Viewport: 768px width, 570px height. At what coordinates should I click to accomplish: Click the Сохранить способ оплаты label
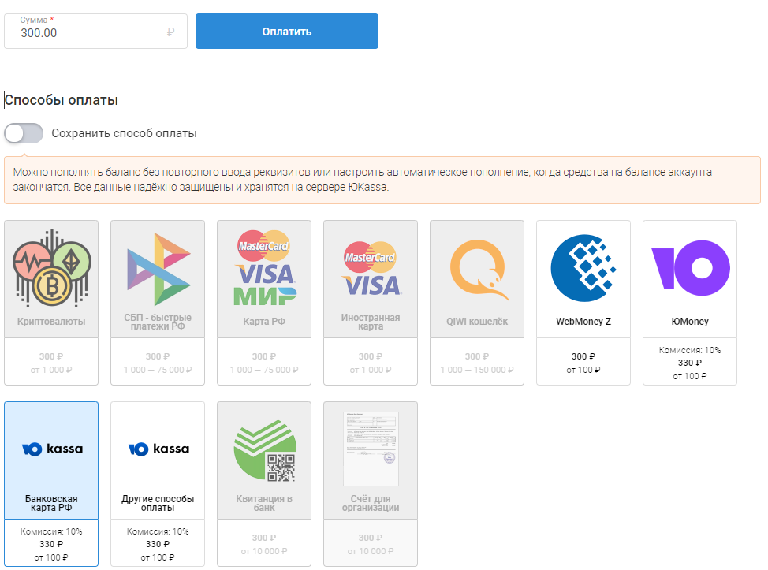click(124, 133)
